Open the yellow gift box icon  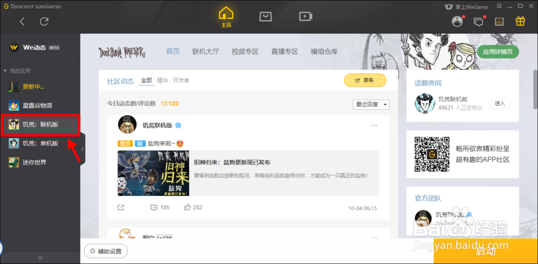click(x=520, y=22)
